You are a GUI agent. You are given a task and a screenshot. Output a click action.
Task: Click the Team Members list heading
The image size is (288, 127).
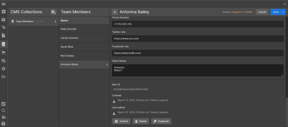point(76,12)
